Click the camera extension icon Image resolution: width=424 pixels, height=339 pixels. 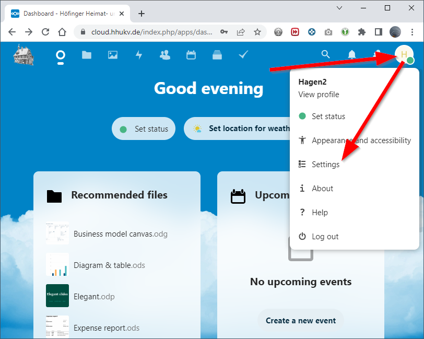pos(328,32)
